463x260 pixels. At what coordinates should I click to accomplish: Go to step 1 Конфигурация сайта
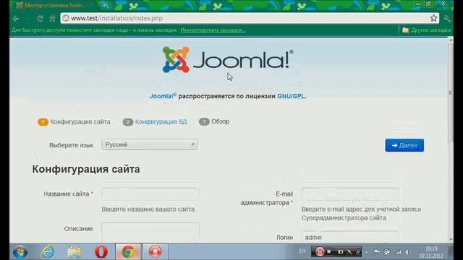(x=74, y=122)
